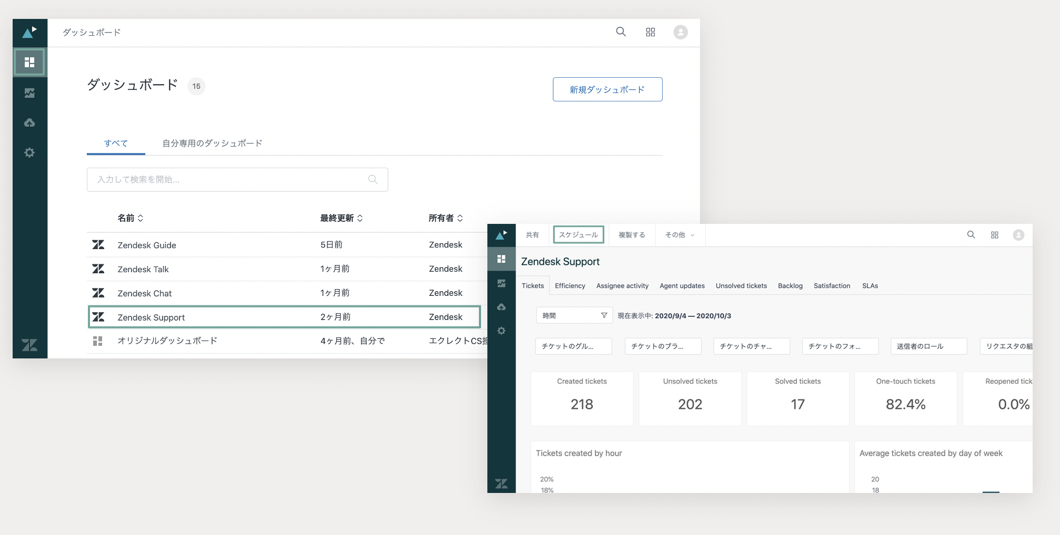Open the チケットのブラ... filter
This screenshot has height=535, width=1060.
click(x=663, y=346)
